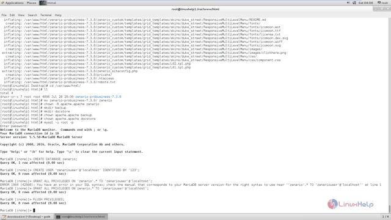Click the 'Query OK, 1 row affected' line

click(x=32, y=163)
